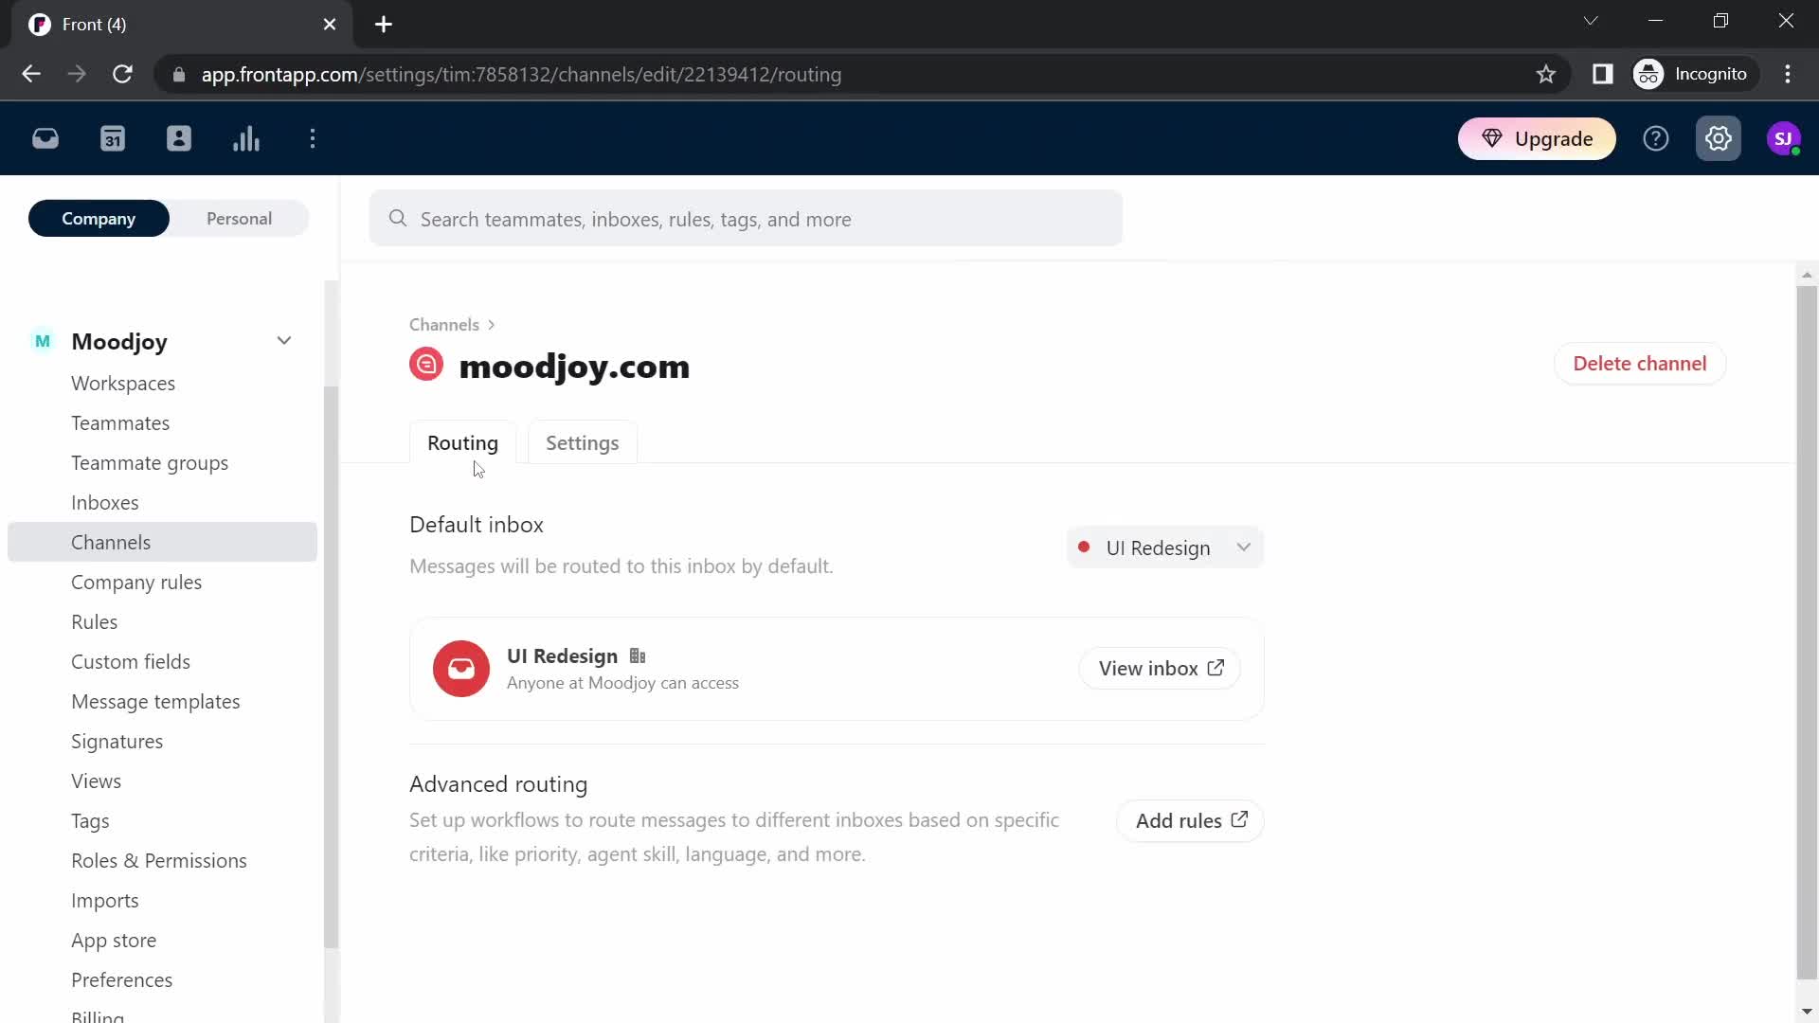Click the diamond Upgrade button
Viewport: 1819px width, 1023px height.
(1537, 139)
